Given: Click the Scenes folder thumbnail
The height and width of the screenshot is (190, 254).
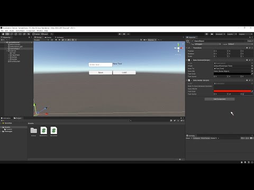Looking at the screenshot, I should 33,130.
